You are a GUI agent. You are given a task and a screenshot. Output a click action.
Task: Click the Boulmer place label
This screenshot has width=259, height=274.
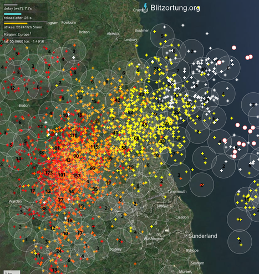(141, 31)
